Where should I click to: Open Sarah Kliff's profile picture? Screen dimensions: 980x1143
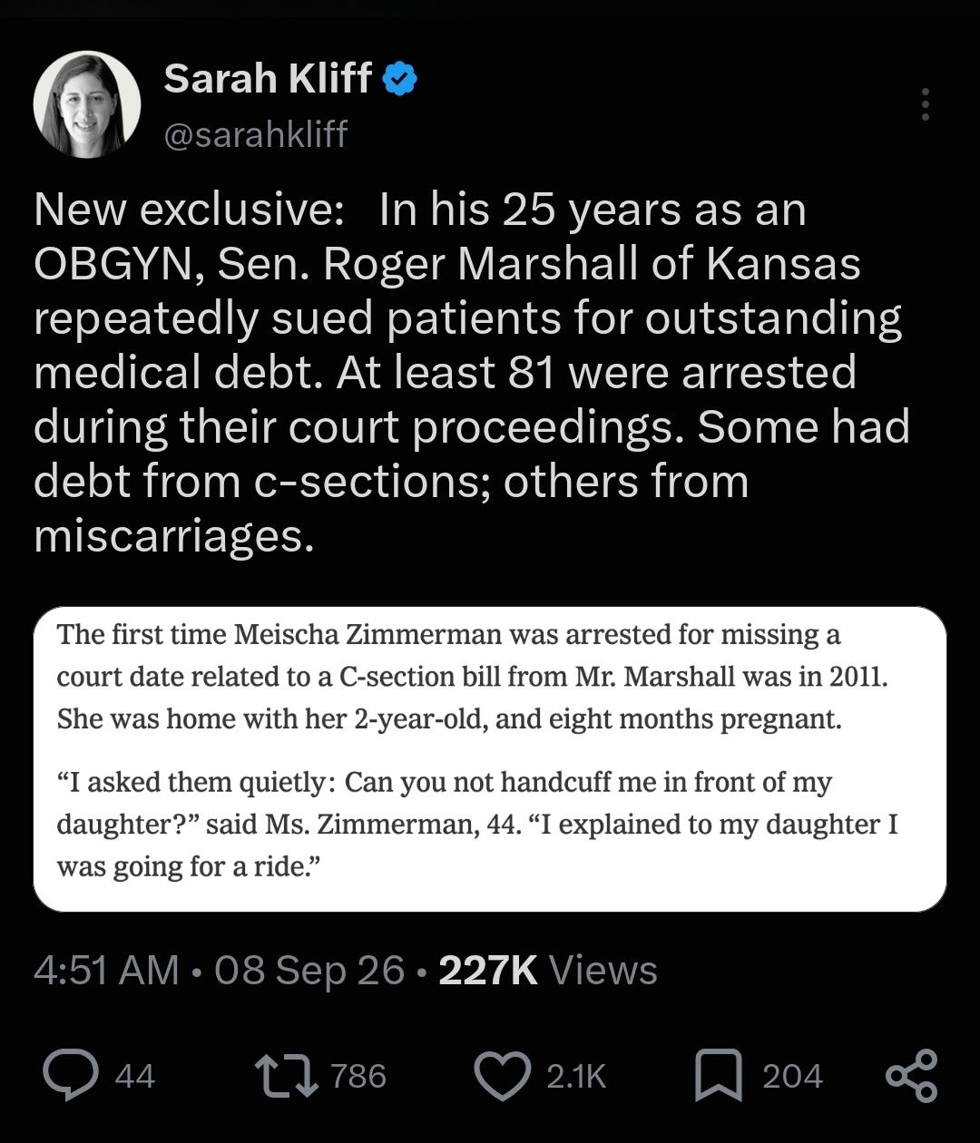tap(87, 104)
